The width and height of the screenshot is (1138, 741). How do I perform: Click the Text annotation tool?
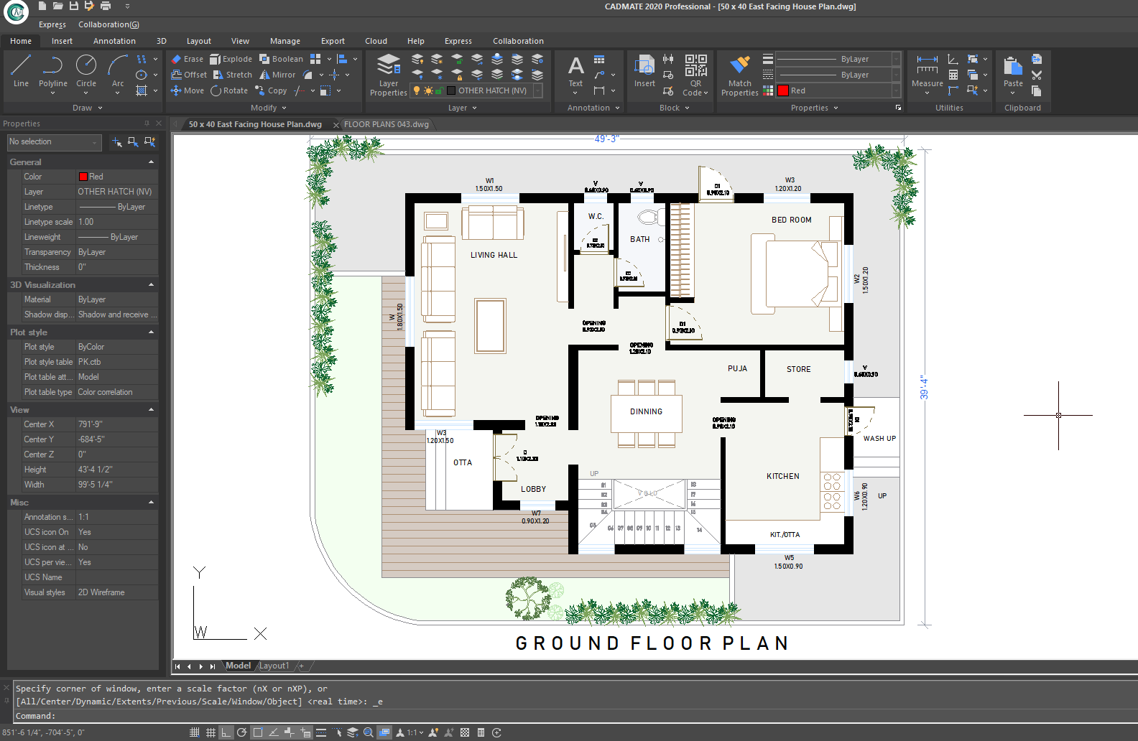[575, 71]
